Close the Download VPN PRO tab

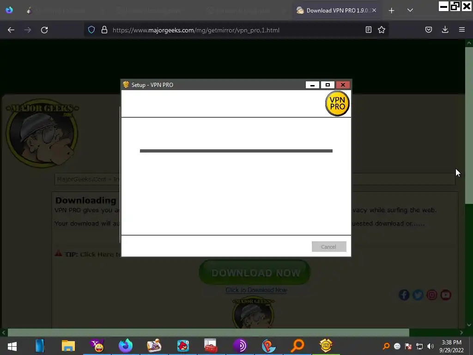click(374, 10)
